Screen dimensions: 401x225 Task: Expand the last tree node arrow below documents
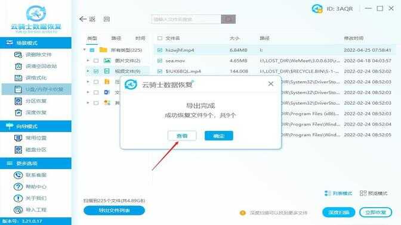pos(88,103)
